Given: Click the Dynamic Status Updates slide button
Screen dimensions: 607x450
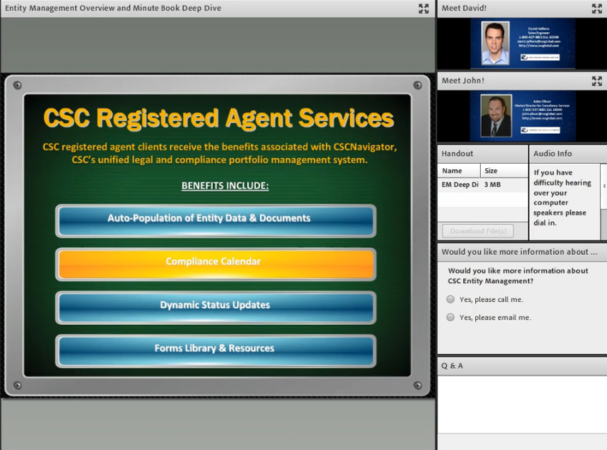Looking at the screenshot, I should pos(216,308).
